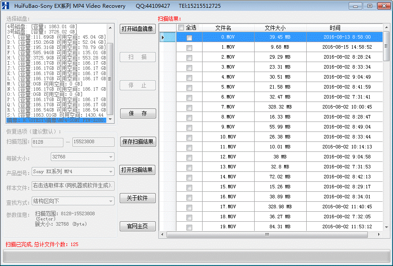Minimize the HuiFuBao window
Screen dimensions: 393x266
tap(355, 6)
